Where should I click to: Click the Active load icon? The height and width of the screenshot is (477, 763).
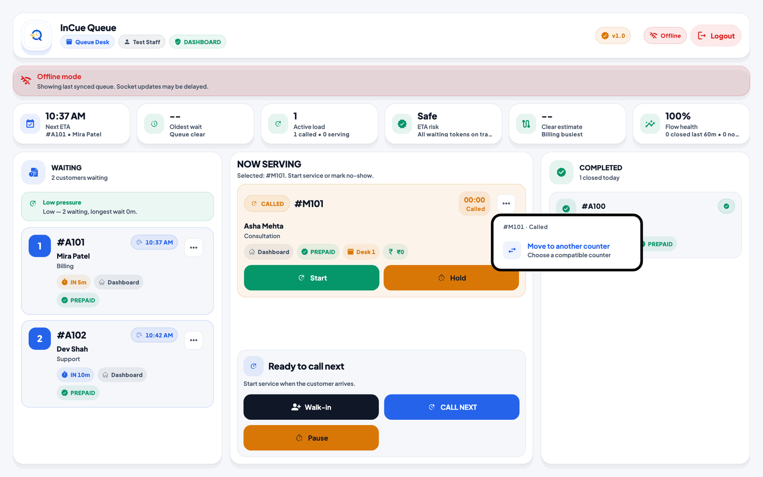coord(278,124)
